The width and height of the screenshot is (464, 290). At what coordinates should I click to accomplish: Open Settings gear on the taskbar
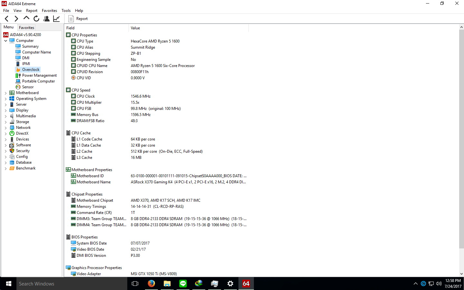click(x=230, y=284)
